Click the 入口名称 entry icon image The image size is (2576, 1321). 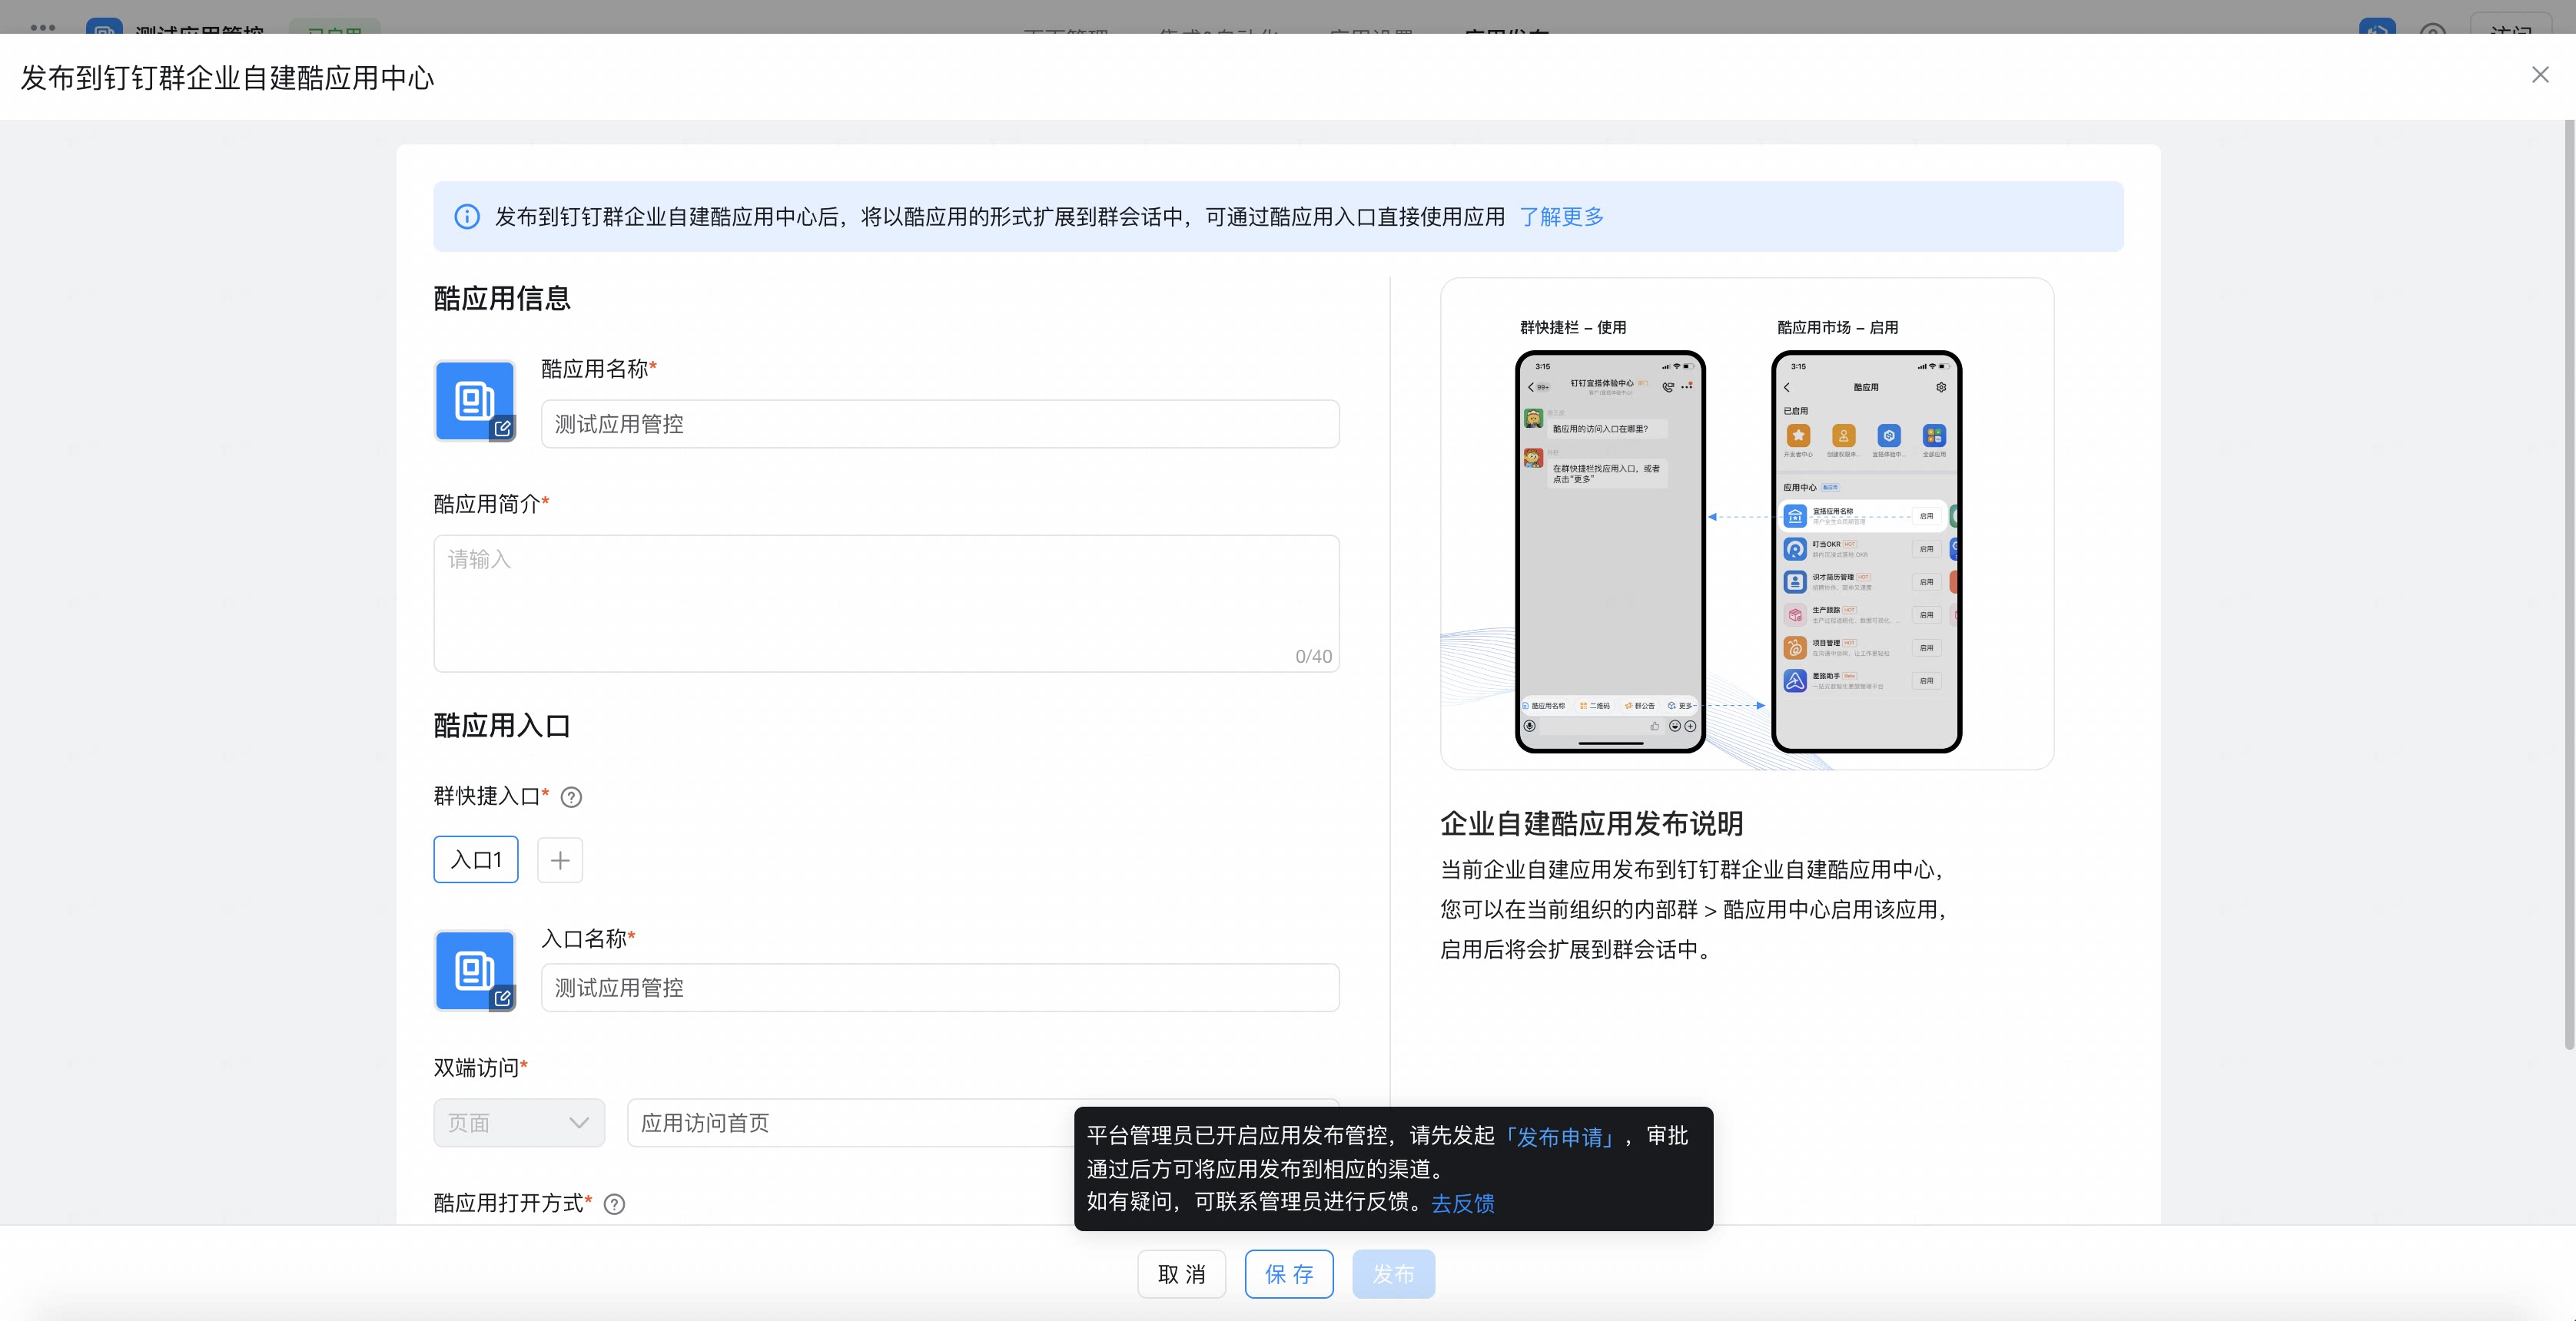pos(475,970)
